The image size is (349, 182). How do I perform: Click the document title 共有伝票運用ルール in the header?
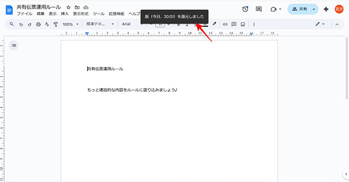pos(39,7)
